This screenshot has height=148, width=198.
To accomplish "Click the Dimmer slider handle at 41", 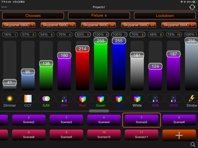I will tap(10, 82).
